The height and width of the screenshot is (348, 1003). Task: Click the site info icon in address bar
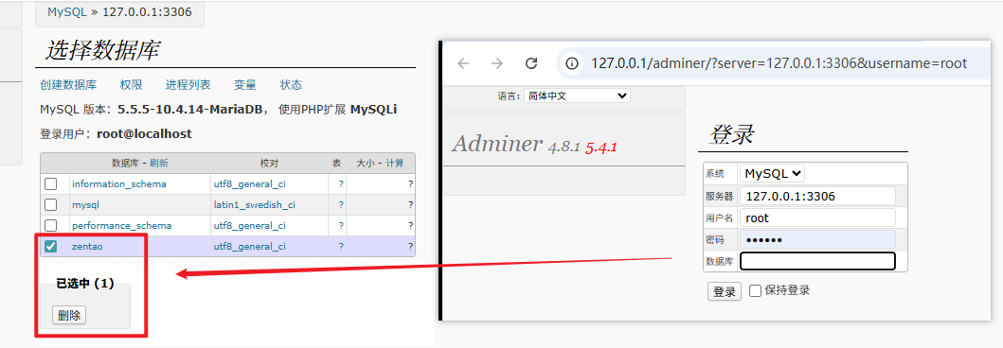pos(572,63)
